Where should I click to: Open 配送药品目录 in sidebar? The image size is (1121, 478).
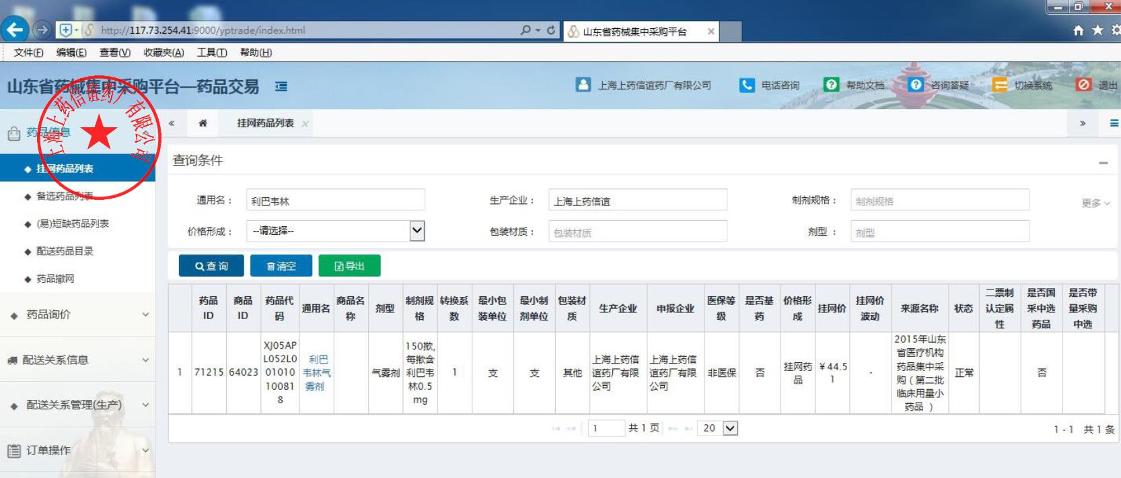click(65, 251)
